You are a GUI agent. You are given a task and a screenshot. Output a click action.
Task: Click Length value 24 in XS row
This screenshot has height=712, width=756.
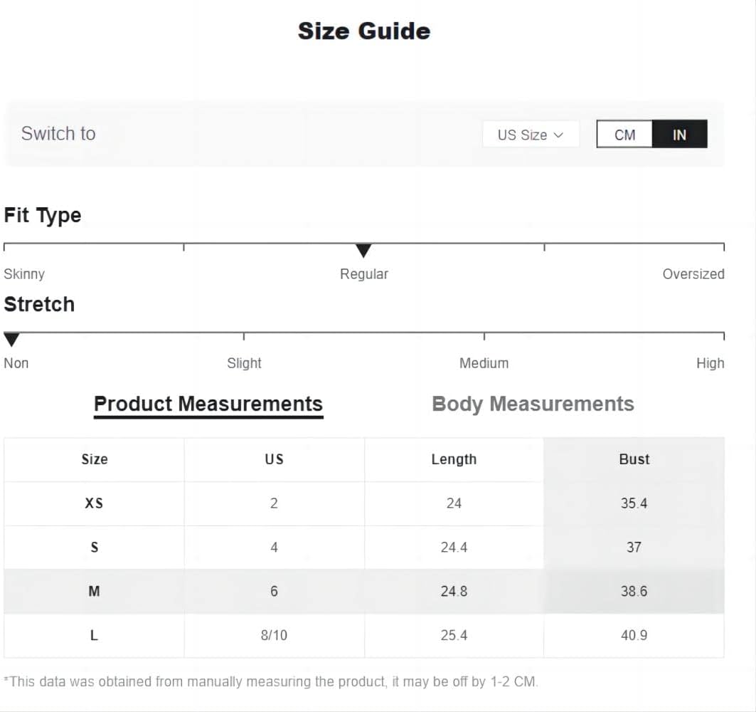tap(454, 503)
